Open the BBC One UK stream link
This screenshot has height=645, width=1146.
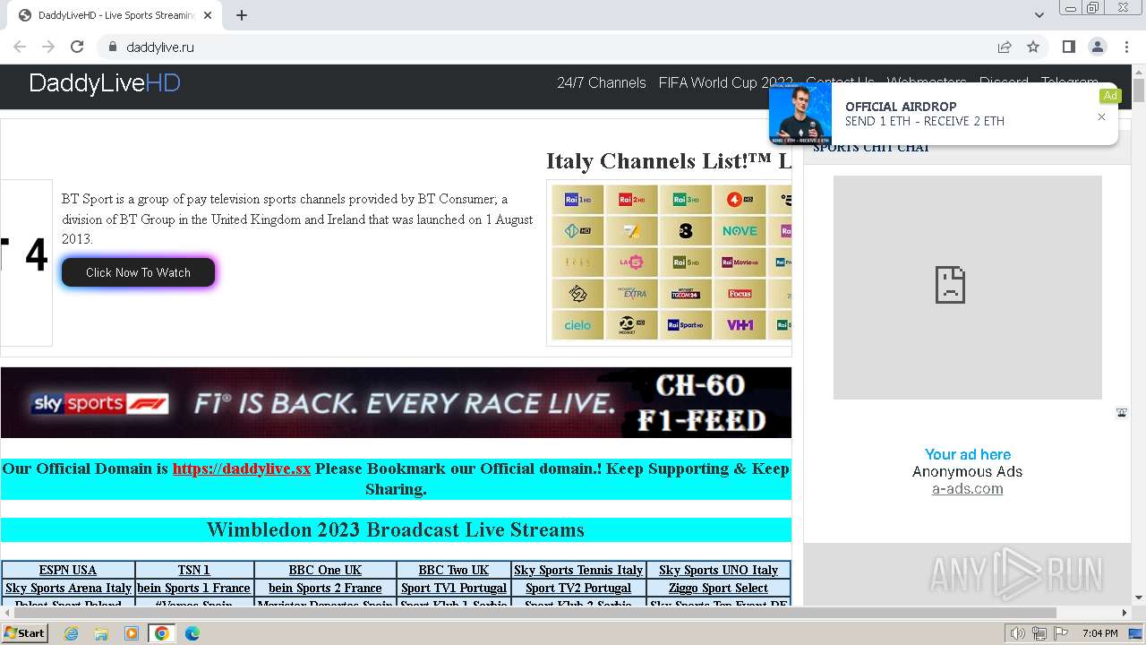pyautogui.click(x=325, y=570)
